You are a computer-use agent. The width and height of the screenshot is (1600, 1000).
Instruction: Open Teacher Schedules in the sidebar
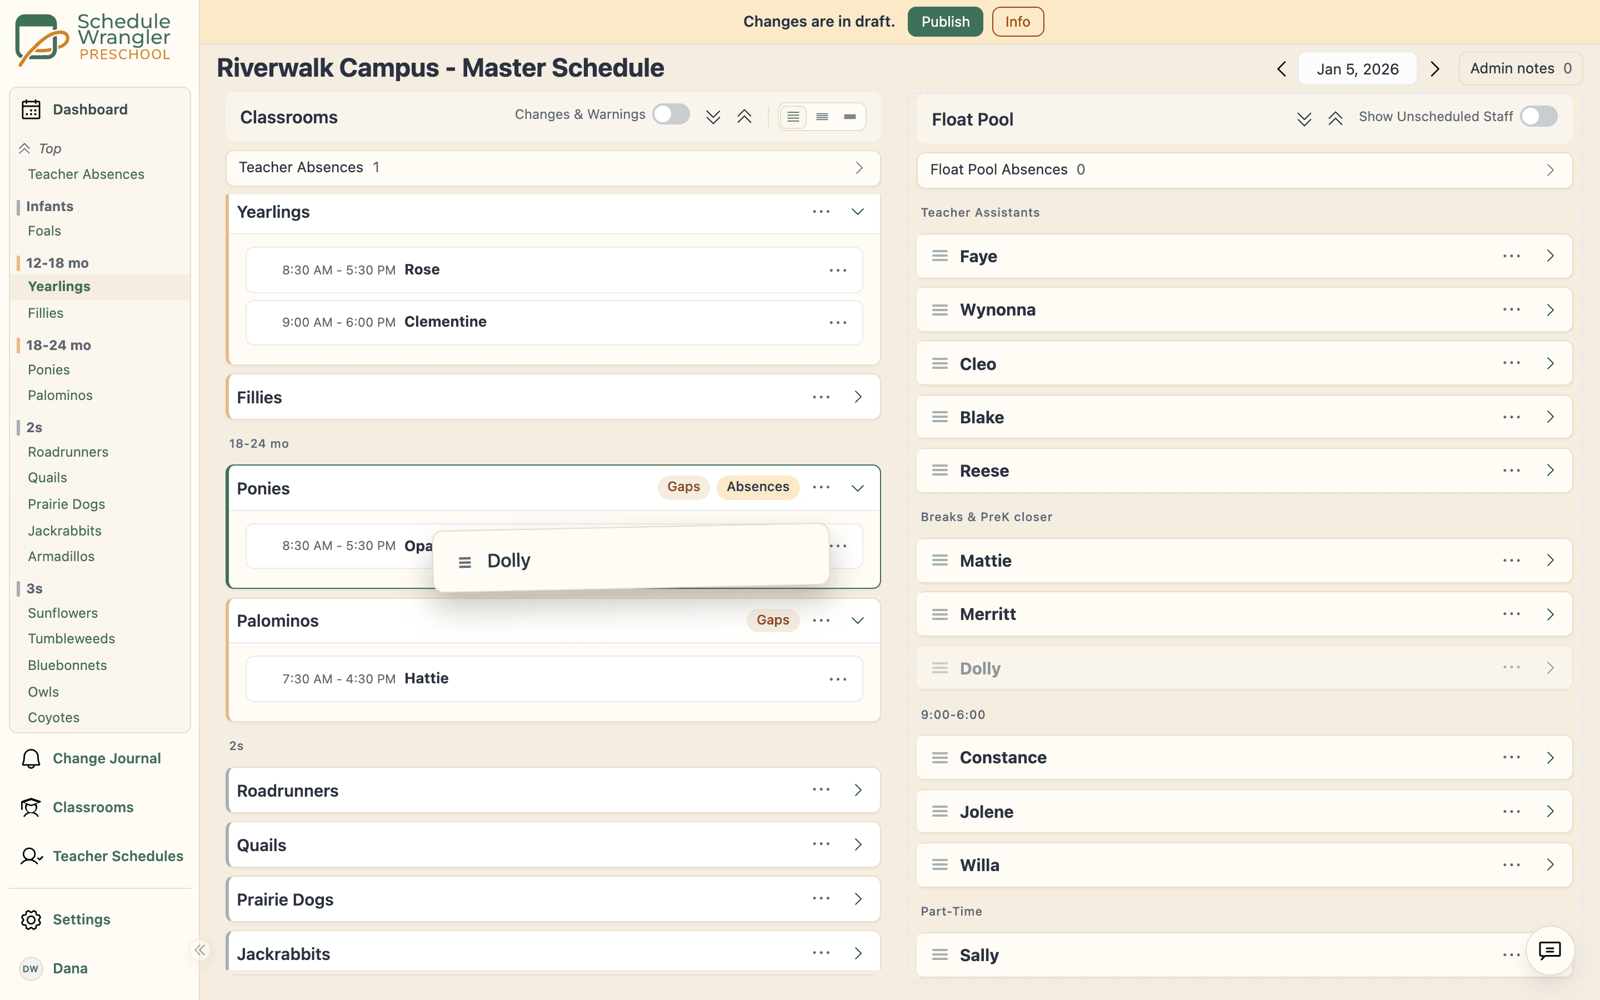click(x=118, y=856)
